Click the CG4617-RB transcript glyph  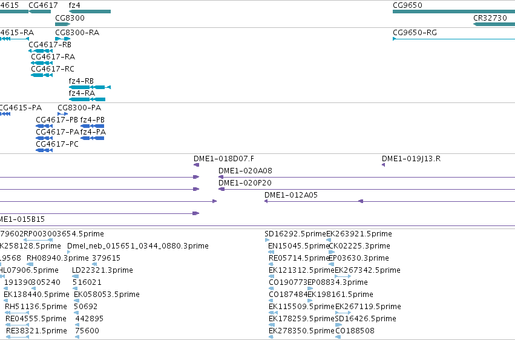pyautogui.click(x=41, y=51)
